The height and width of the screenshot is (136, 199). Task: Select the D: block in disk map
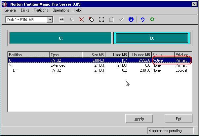[152, 38]
